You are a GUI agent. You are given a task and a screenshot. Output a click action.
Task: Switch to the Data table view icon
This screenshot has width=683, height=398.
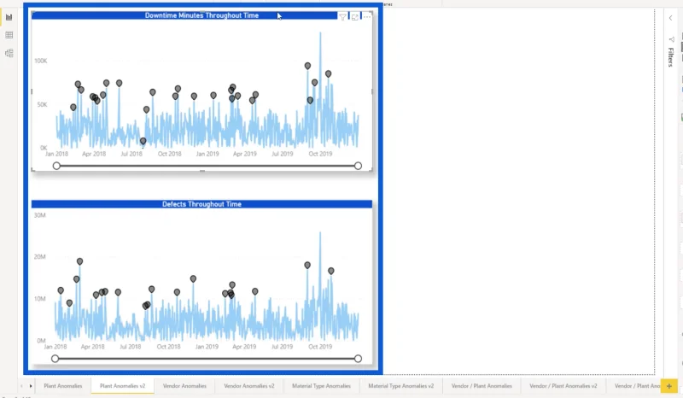pos(9,35)
